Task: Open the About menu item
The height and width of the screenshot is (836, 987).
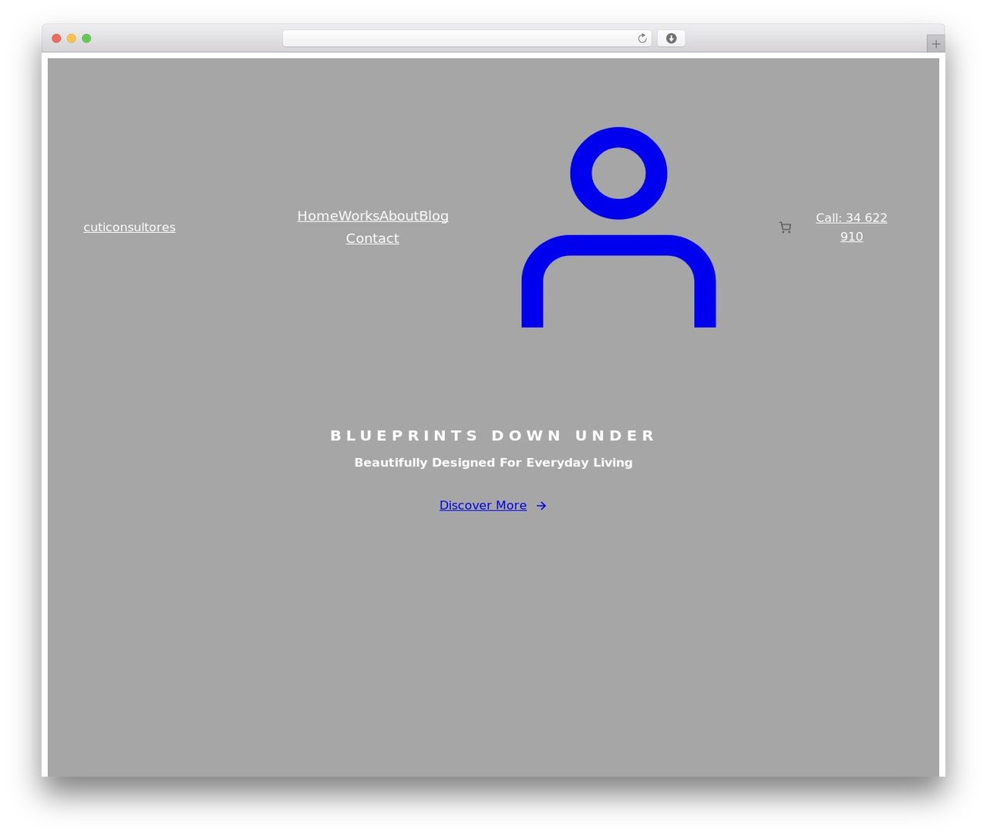Action: tap(399, 216)
